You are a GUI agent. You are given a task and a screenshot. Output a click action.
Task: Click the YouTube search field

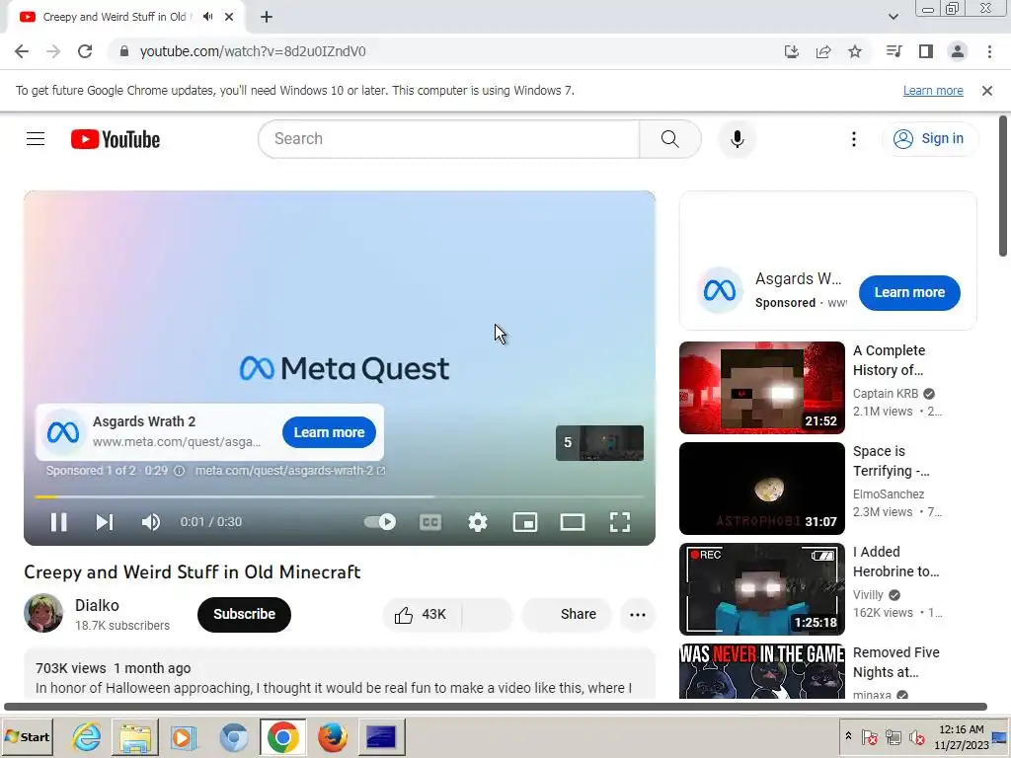(449, 138)
